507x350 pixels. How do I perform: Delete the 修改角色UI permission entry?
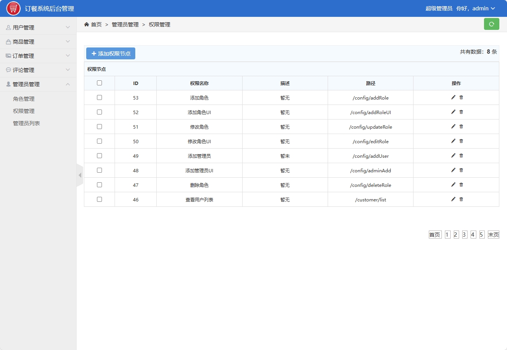(461, 141)
